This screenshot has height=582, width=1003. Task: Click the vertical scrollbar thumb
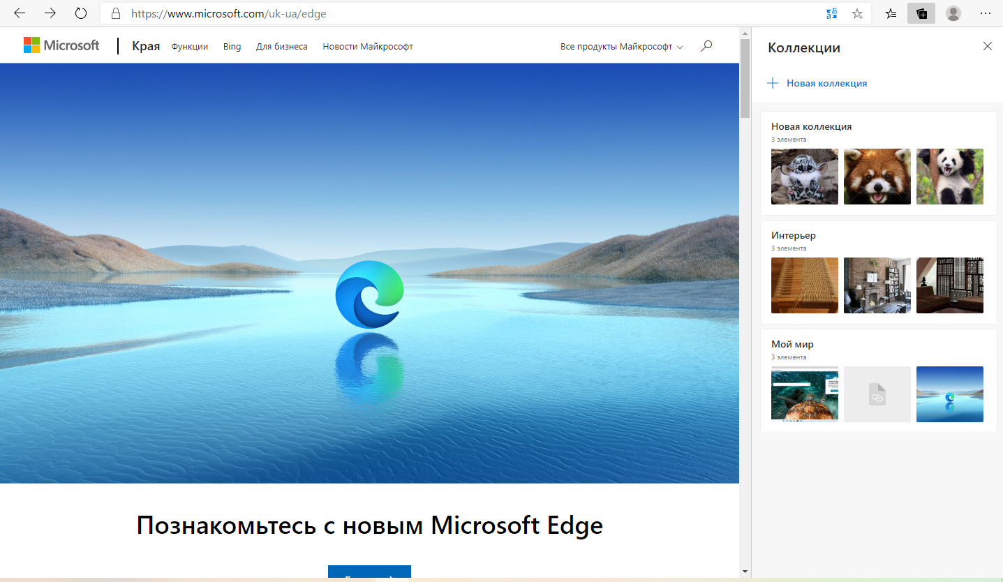click(745, 78)
